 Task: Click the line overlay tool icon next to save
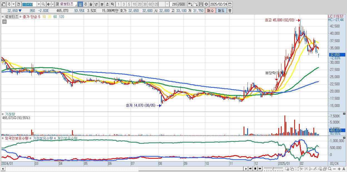click(196, 4)
